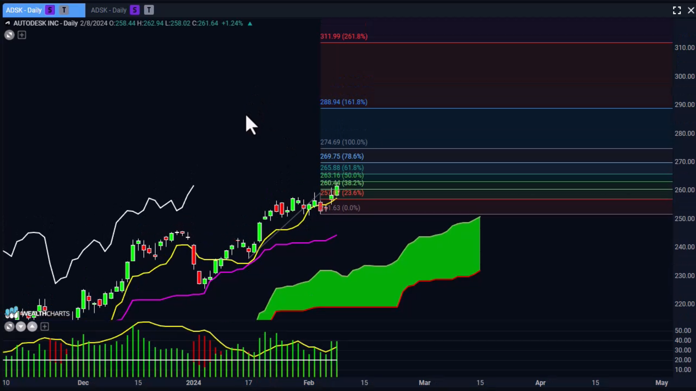The image size is (696, 391).
Task: Click the AUTODESK INC - Daily title
Action: [46, 23]
